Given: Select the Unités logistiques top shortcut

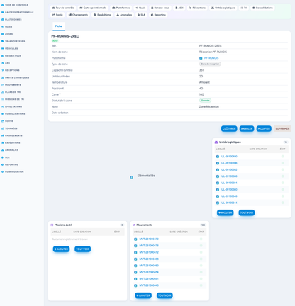Looking at the screenshot, I should 223,8.
